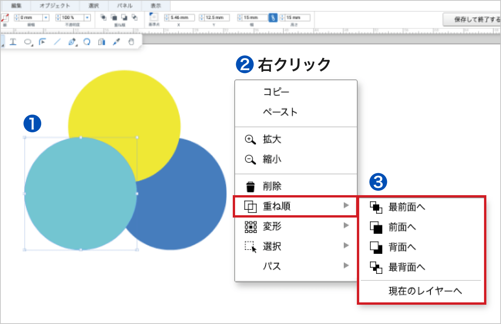Image resolution: width=501 pixels, height=324 pixels.
Task: Click the stepper on the width field
Action: (x=240, y=18)
